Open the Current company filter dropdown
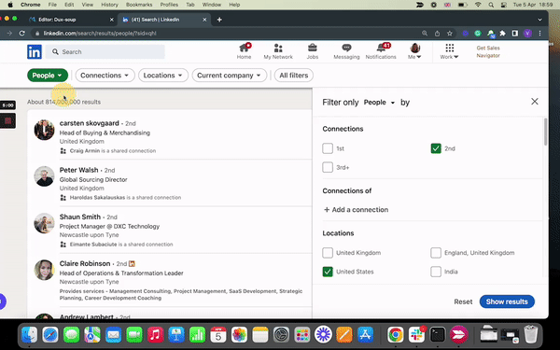Viewport: 560px width, 350px height. click(x=230, y=76)
